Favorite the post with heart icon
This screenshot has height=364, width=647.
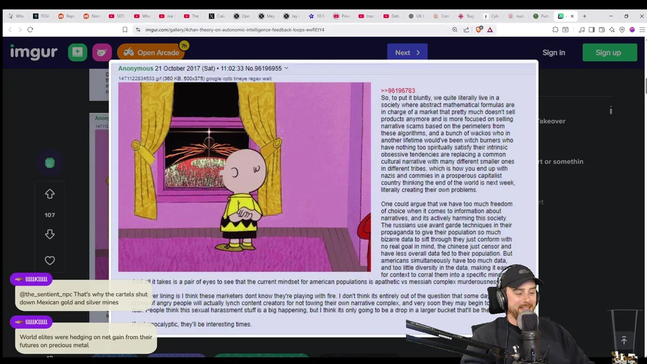click(x=50, y=260)
